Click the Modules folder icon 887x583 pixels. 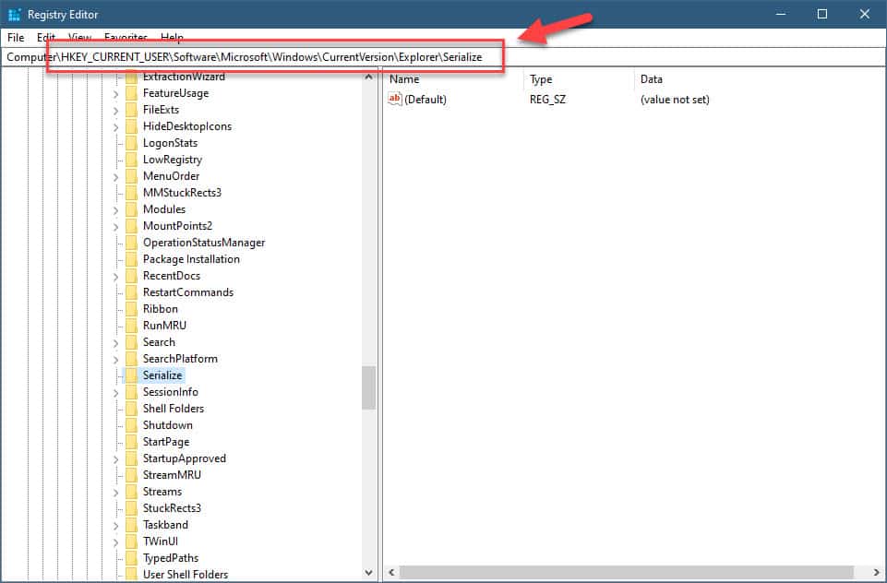coord(131,209)
